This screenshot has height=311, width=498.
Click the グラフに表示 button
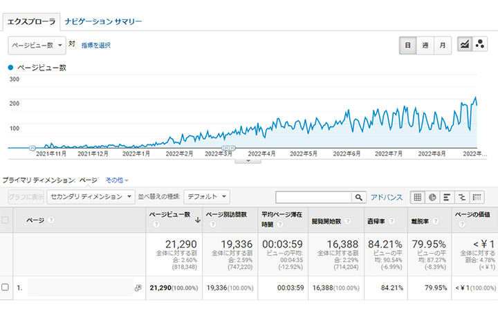coord(26,197)
